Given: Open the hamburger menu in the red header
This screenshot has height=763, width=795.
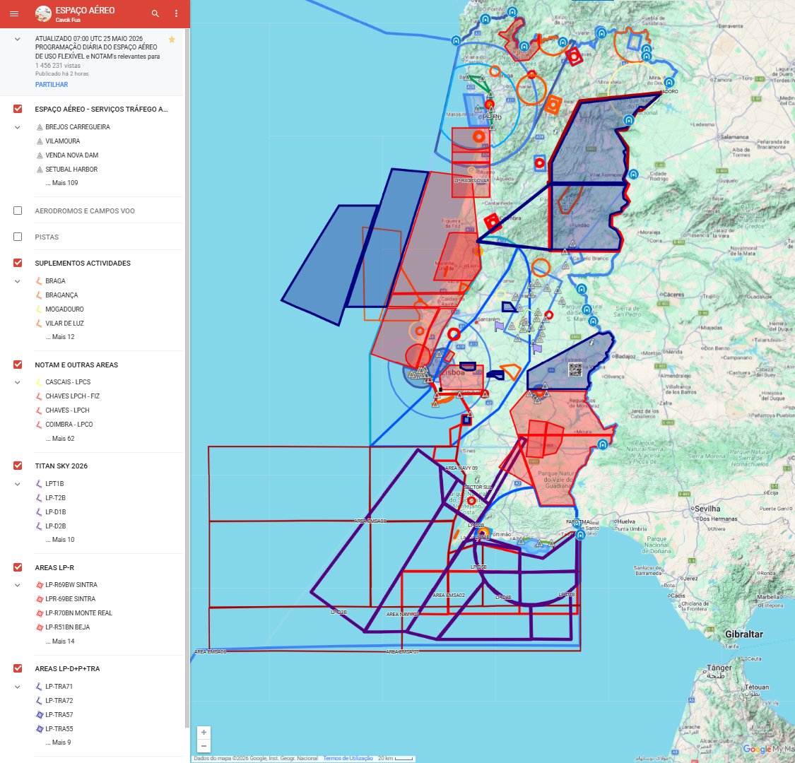Looking at the screenshot, I should 14,13.
